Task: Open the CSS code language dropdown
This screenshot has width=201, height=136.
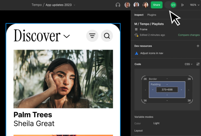Action: (188, 64)
